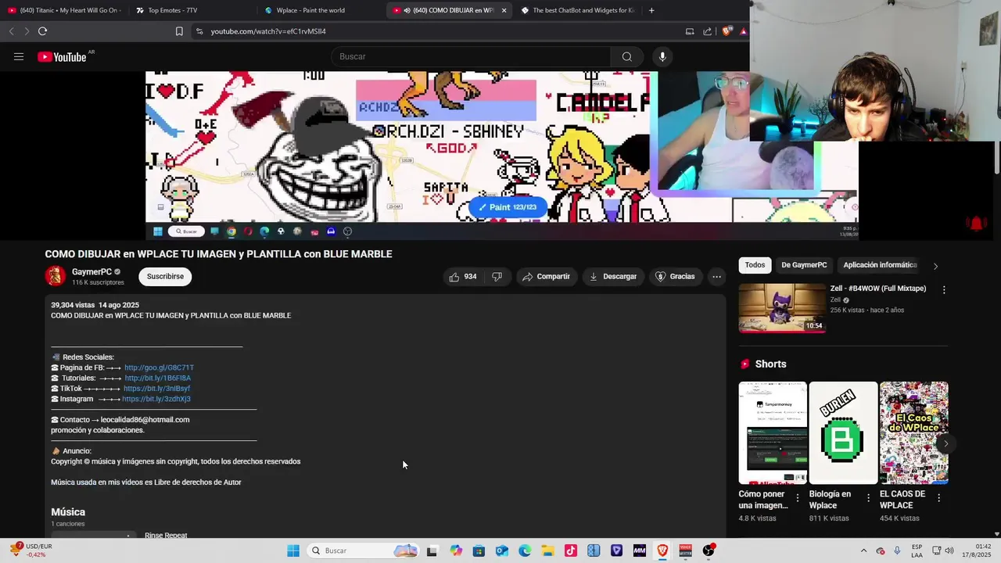Dislike the video with thumbs down

click(497, 276)
